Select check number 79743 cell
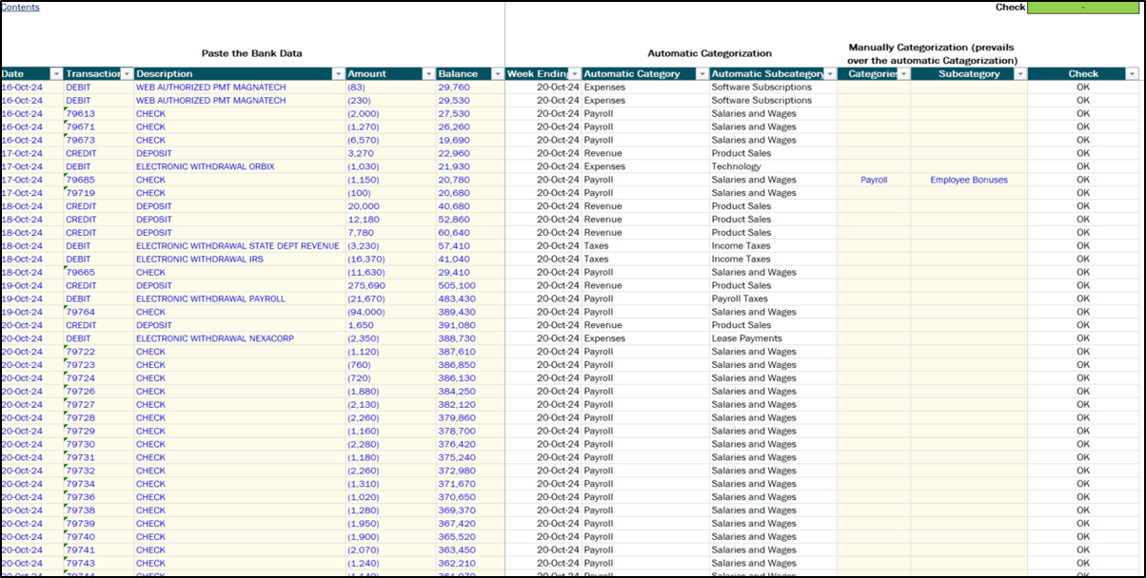Image resolution: width=1146 pixels, height=578 pixels. [x=97, y=564]
